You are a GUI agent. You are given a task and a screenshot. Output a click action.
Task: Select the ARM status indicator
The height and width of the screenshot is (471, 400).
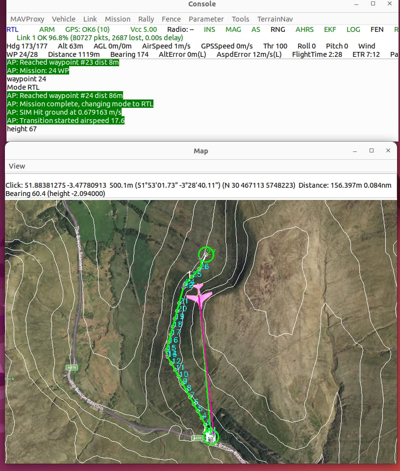(47, 29)
